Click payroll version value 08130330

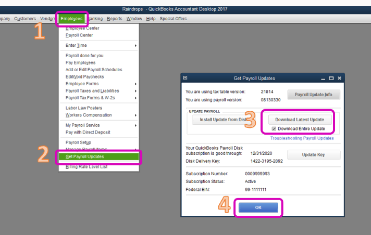click(270, 100)
